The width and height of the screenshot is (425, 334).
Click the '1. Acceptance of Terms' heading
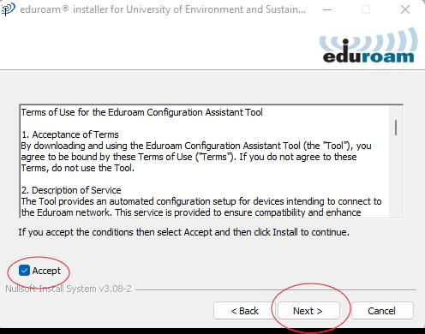(x=70, y=134)
